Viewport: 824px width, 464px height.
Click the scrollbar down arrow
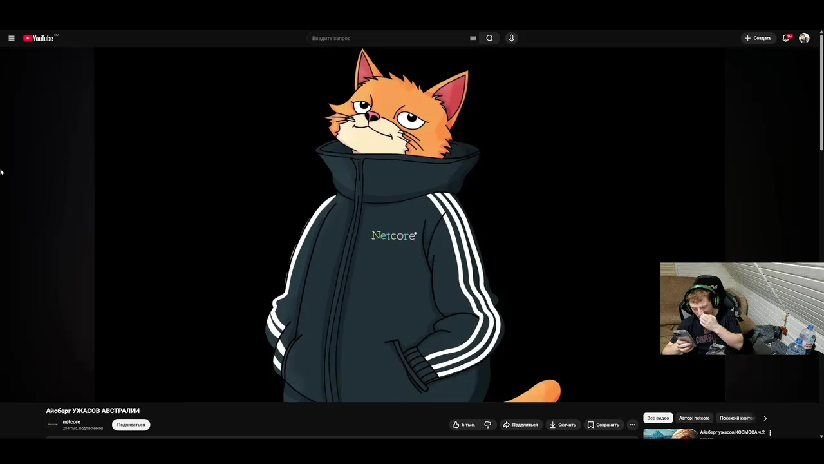tap(821, 436)
